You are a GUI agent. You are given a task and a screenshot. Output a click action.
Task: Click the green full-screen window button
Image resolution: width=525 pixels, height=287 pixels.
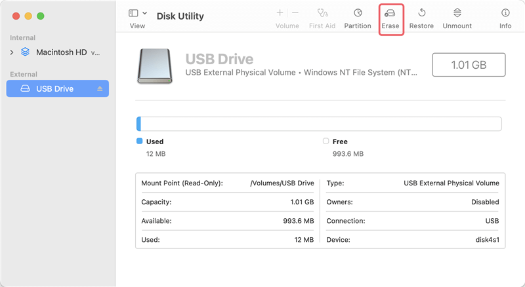point(40,16)
